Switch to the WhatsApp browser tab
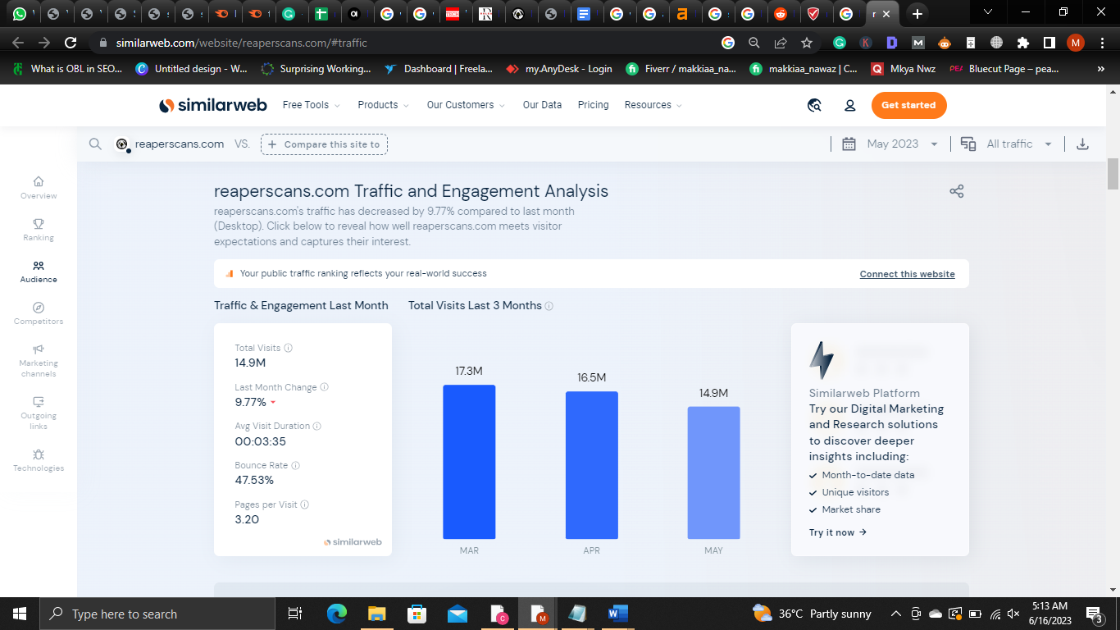The image size is (1120, 630). click(19, 14)
